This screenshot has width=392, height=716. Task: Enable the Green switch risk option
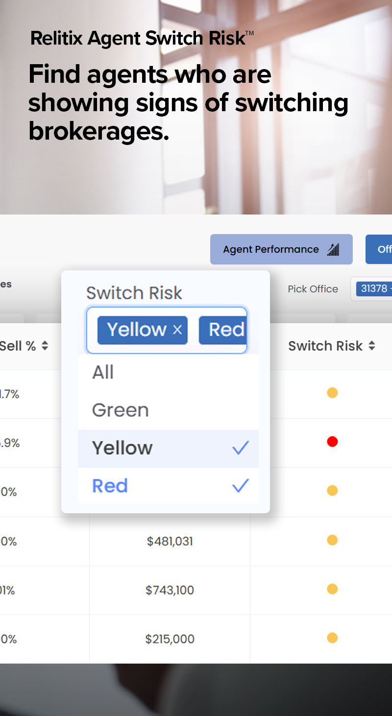[121, 410]
